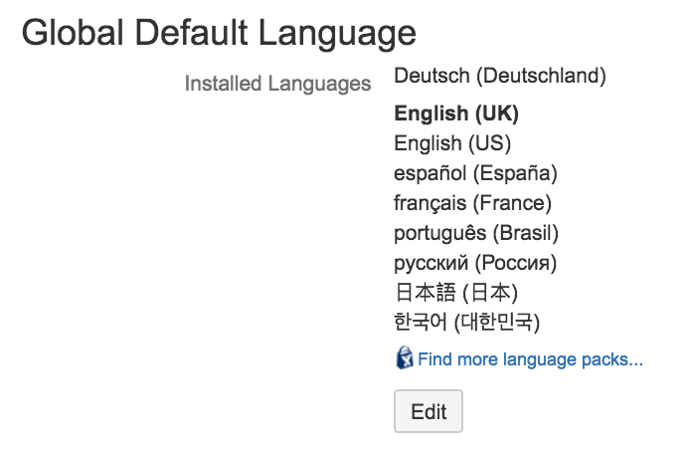Click the word France in parentheses
Image resolution: width=688 pixels, height=456 pixels.
(x=512, y=203)
